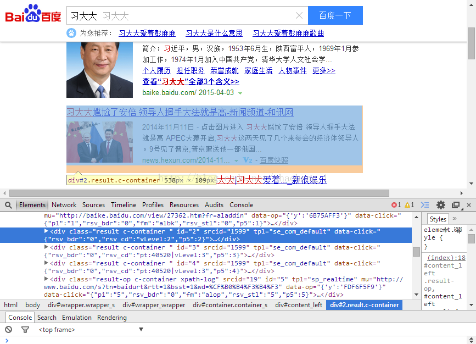This screenshot has height=344, width=476.
Task: Open the 百度快照 cached link
Action: coord(274,160)
